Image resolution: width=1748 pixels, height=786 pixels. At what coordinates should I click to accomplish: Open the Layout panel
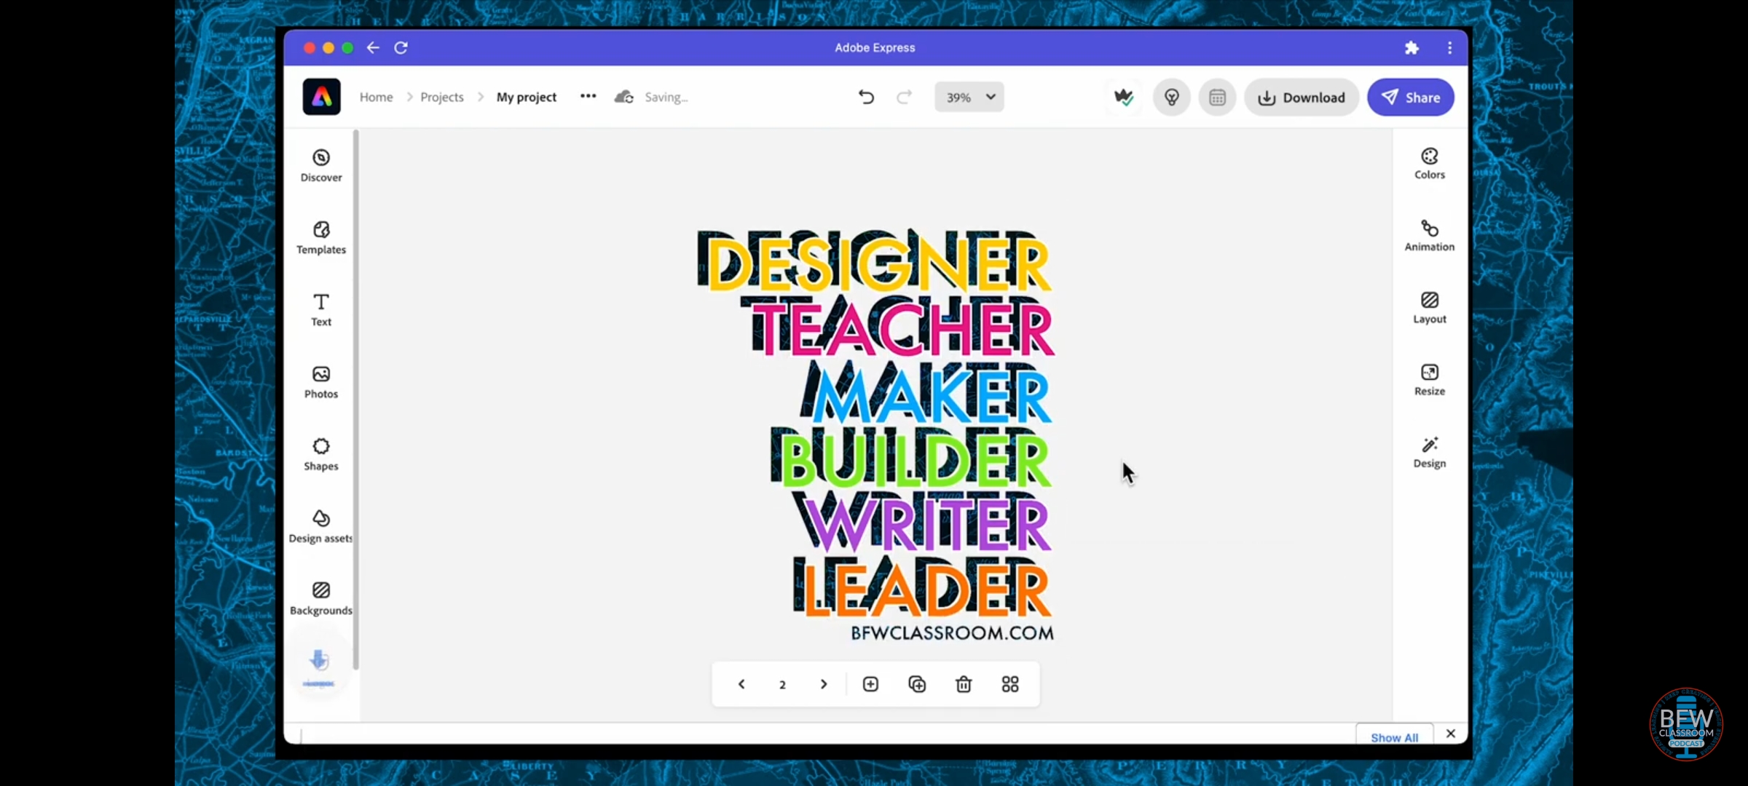tap(1428, 306)
